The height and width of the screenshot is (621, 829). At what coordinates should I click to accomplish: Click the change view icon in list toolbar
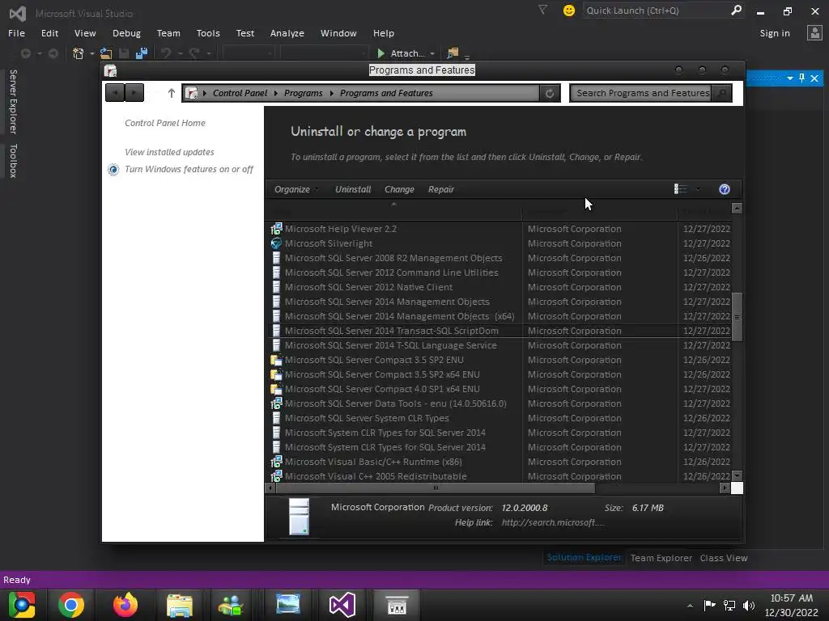[680, 189]
